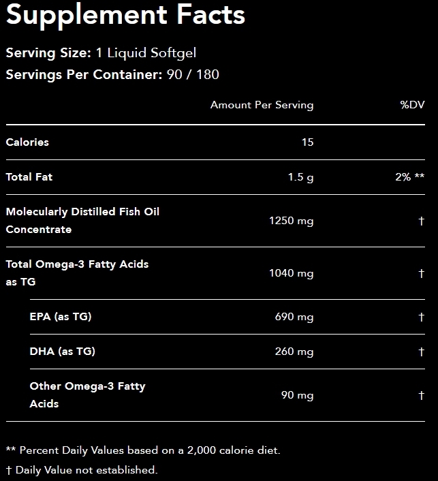Click the dagger symbol in the DHA row
Screen dimensions: 438x481
pyautogui.click(x=422, y=352)
